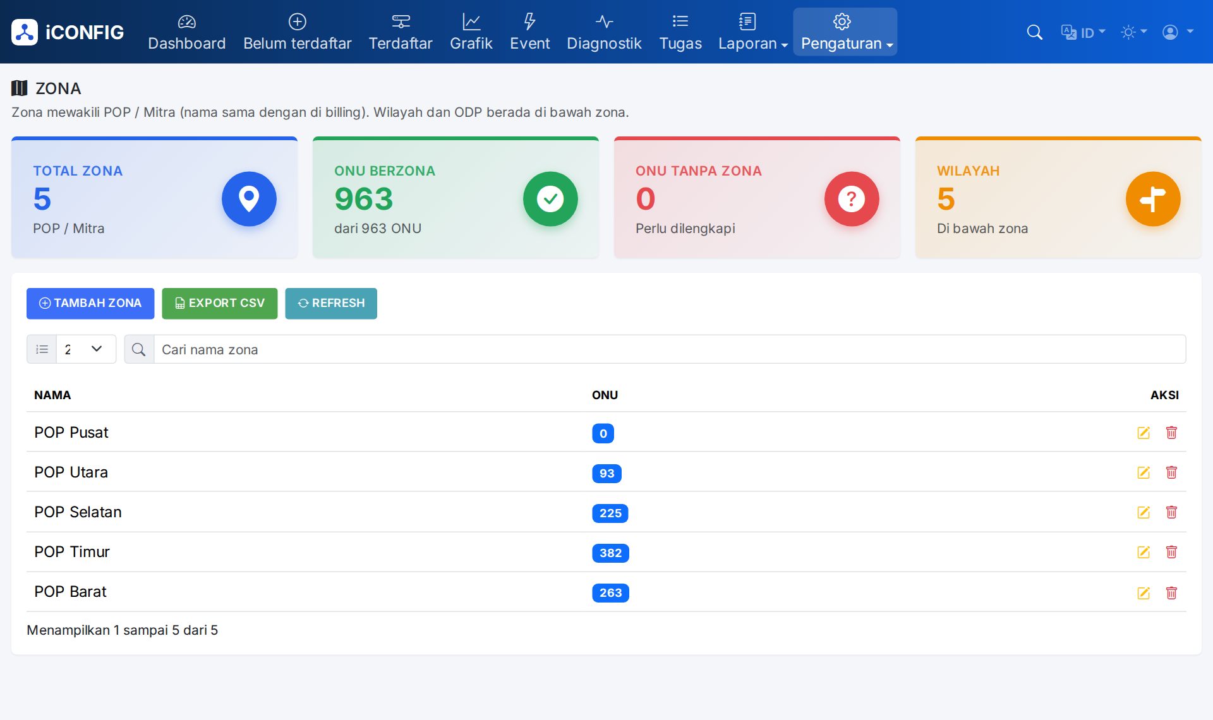Click the ONU Tanpa Zona question icon

[852, 199]
